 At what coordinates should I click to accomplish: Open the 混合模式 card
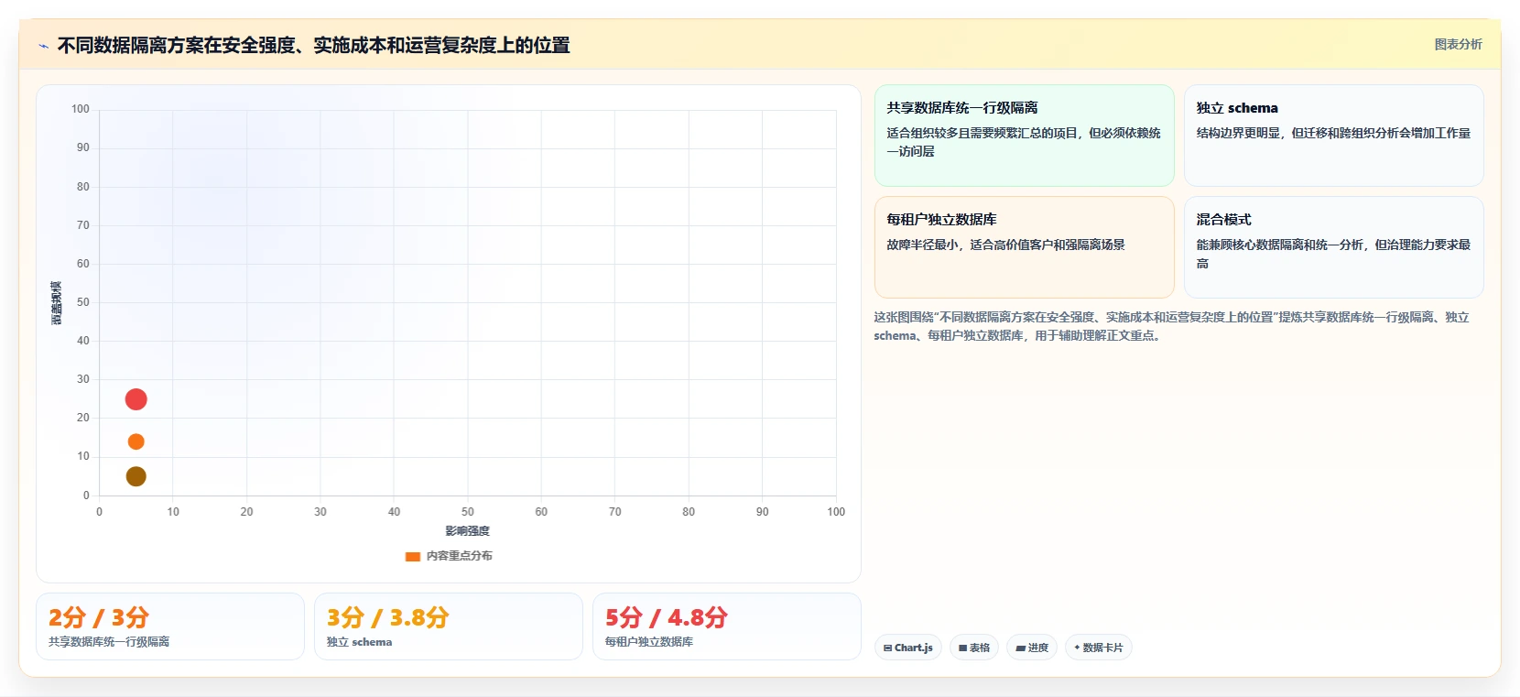1334,247
